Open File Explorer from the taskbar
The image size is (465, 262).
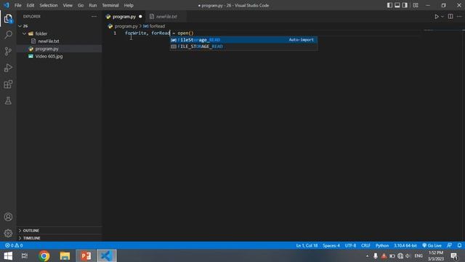[x=65, y=255]
